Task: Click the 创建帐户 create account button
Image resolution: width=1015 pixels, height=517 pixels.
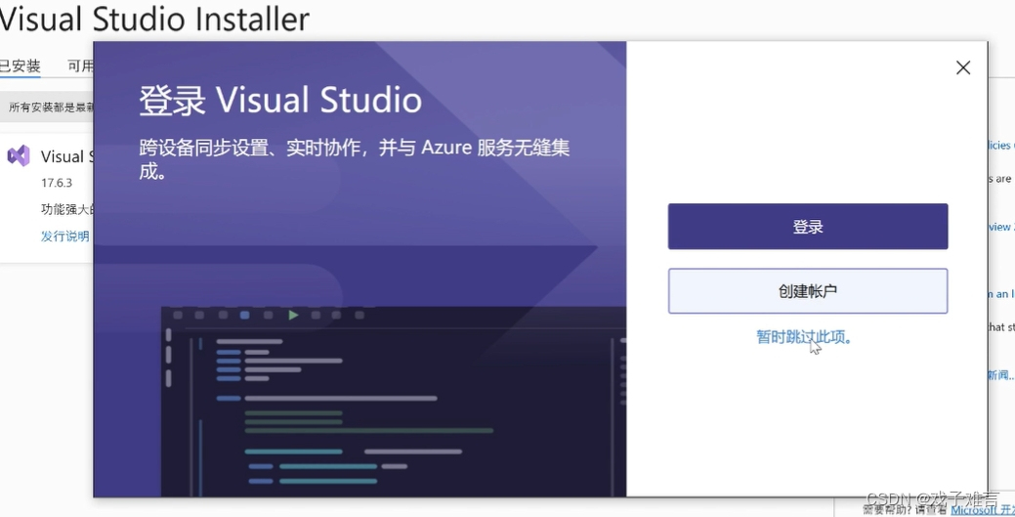Action: click(808, 291)
